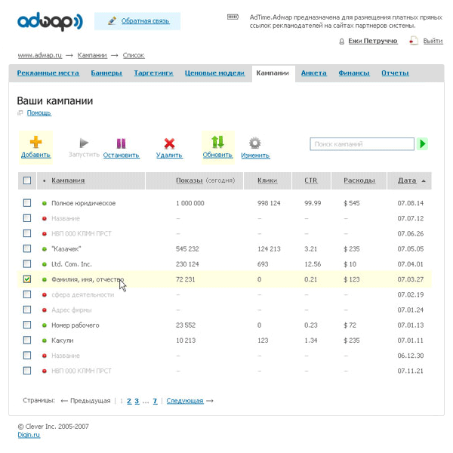Go to the Следующая page link
The height and width of the screenshot is (453, 453).
tap(185, 401)
